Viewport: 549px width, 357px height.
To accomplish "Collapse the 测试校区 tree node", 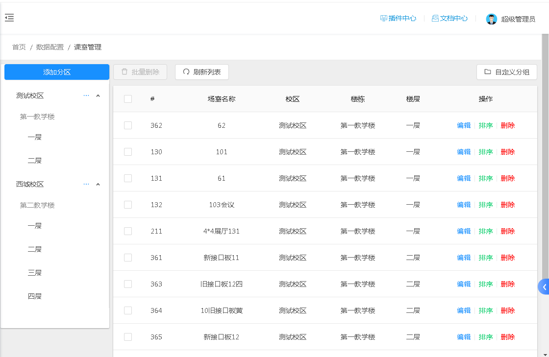I will tap(98, 96).
